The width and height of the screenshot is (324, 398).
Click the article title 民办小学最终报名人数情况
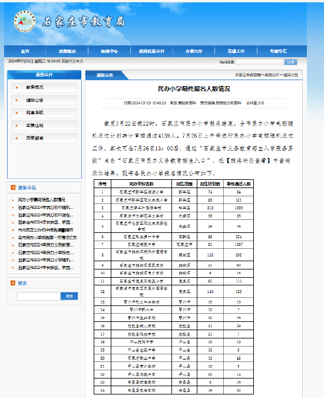(x=194, y=88)
